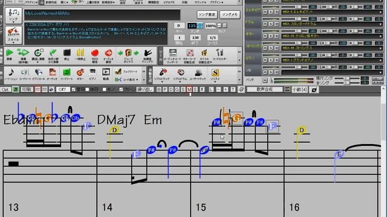Click the green note mode icon beside Opt
Viewport: 387px width, 217px height.
[16, 90]
